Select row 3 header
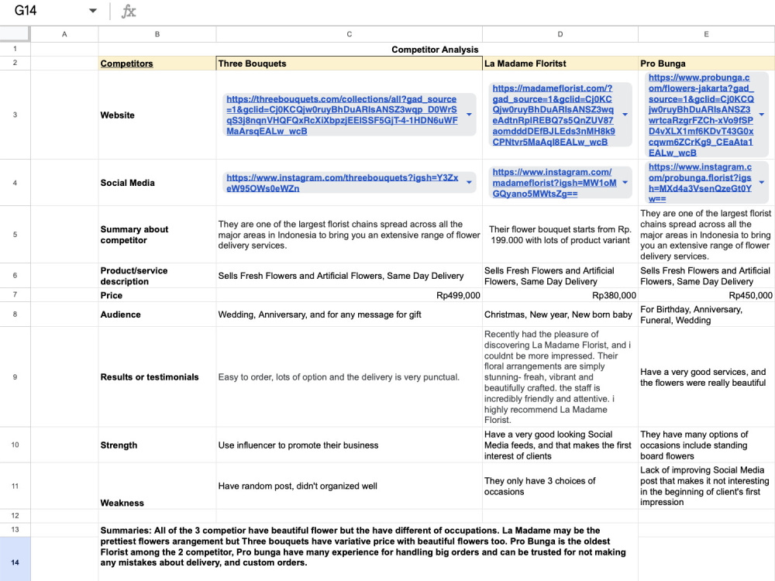This screenshot has width=775, height=581. (15, 115)
